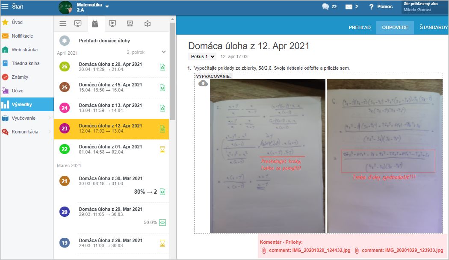Click the chat messages icon showing 72
This screenshot has width=449, height=260.
326,6
